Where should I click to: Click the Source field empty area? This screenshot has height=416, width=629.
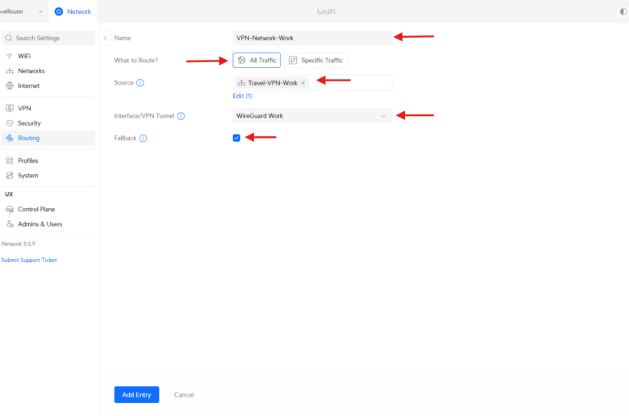coord(350,83)
